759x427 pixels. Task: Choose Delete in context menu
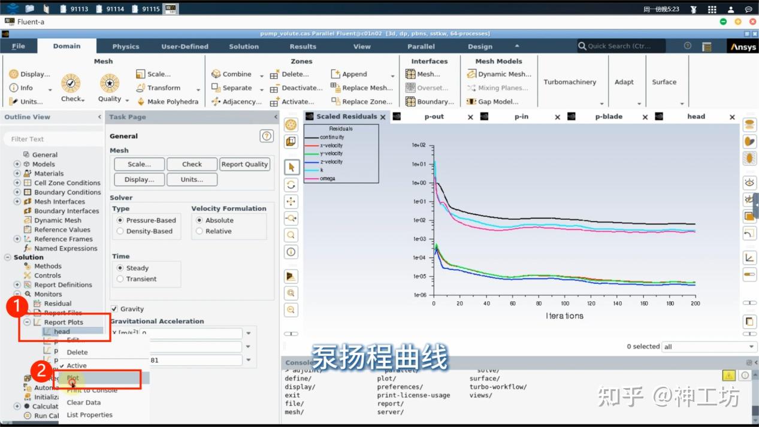77,352
